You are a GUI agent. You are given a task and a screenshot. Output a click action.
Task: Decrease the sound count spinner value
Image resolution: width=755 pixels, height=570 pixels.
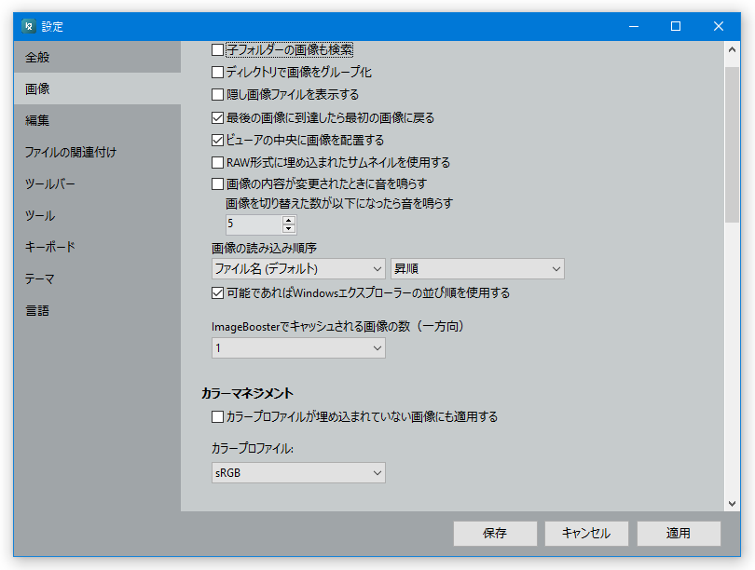(x=288, y=228)
